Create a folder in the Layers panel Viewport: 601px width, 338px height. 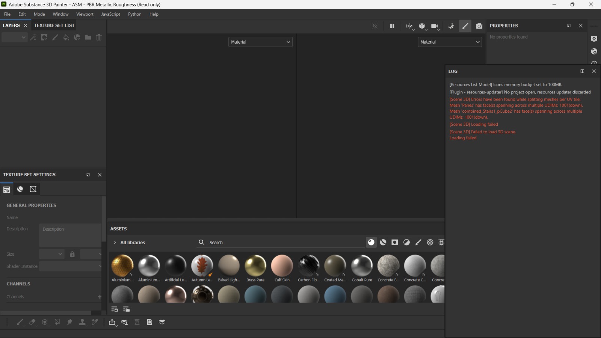(x=88, y=37)
